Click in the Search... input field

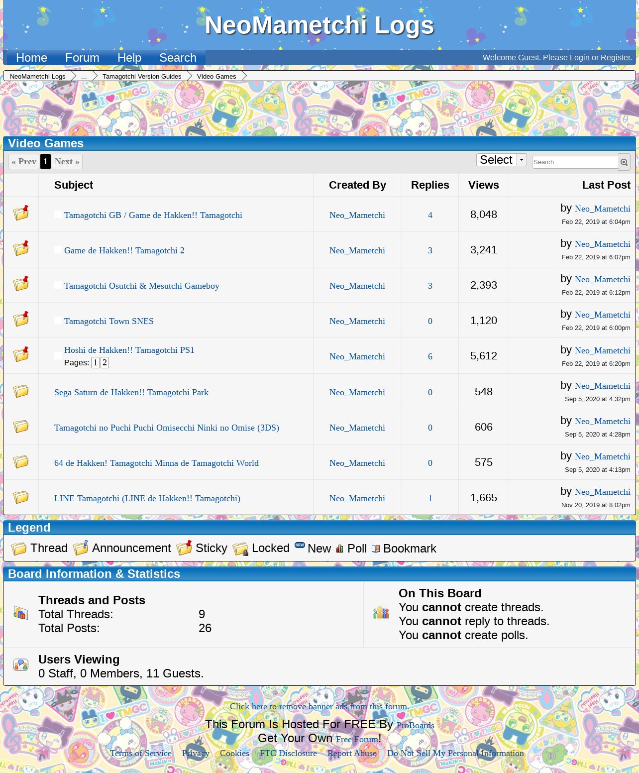point(575,162)
